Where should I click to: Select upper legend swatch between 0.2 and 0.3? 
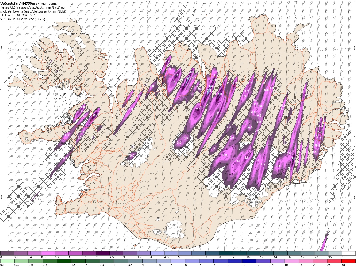(7, 253)
